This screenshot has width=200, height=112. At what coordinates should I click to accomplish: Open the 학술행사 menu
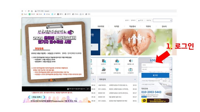click(x=132, y=26)
